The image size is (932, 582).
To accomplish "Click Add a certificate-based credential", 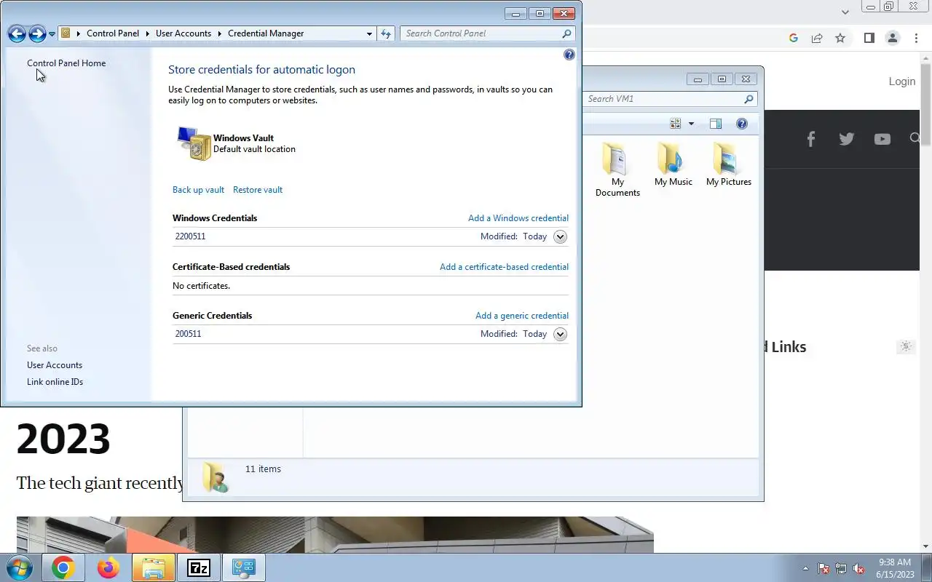I will point(504,267).
